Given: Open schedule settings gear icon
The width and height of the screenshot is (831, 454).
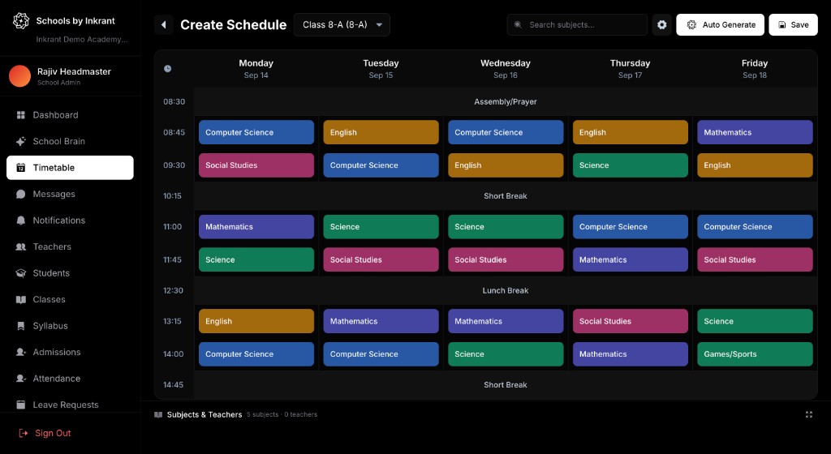Looking at the screenshot, I should [662, 25].
